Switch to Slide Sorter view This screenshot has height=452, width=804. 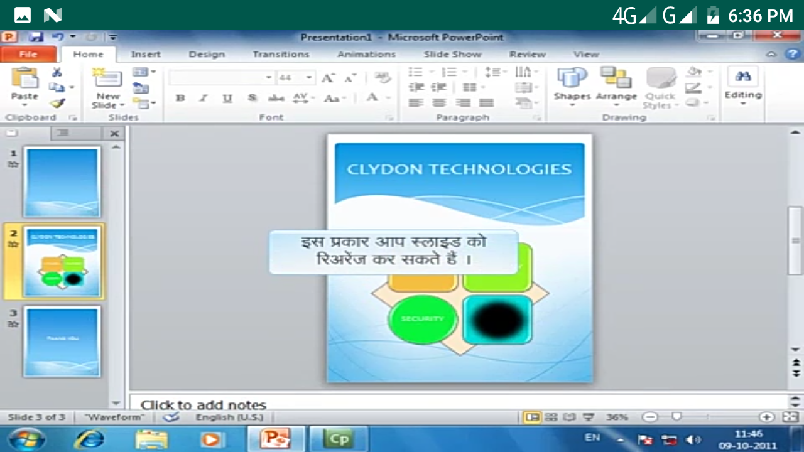pos(550,417)
